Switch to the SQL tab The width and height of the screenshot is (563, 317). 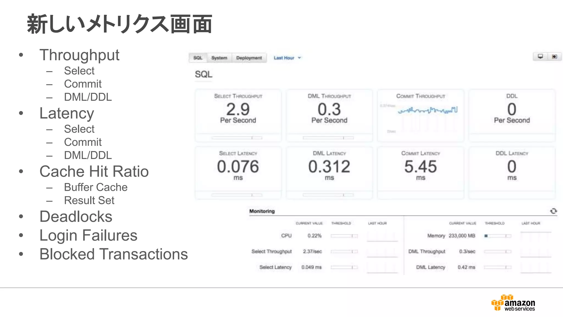[198, 58]
